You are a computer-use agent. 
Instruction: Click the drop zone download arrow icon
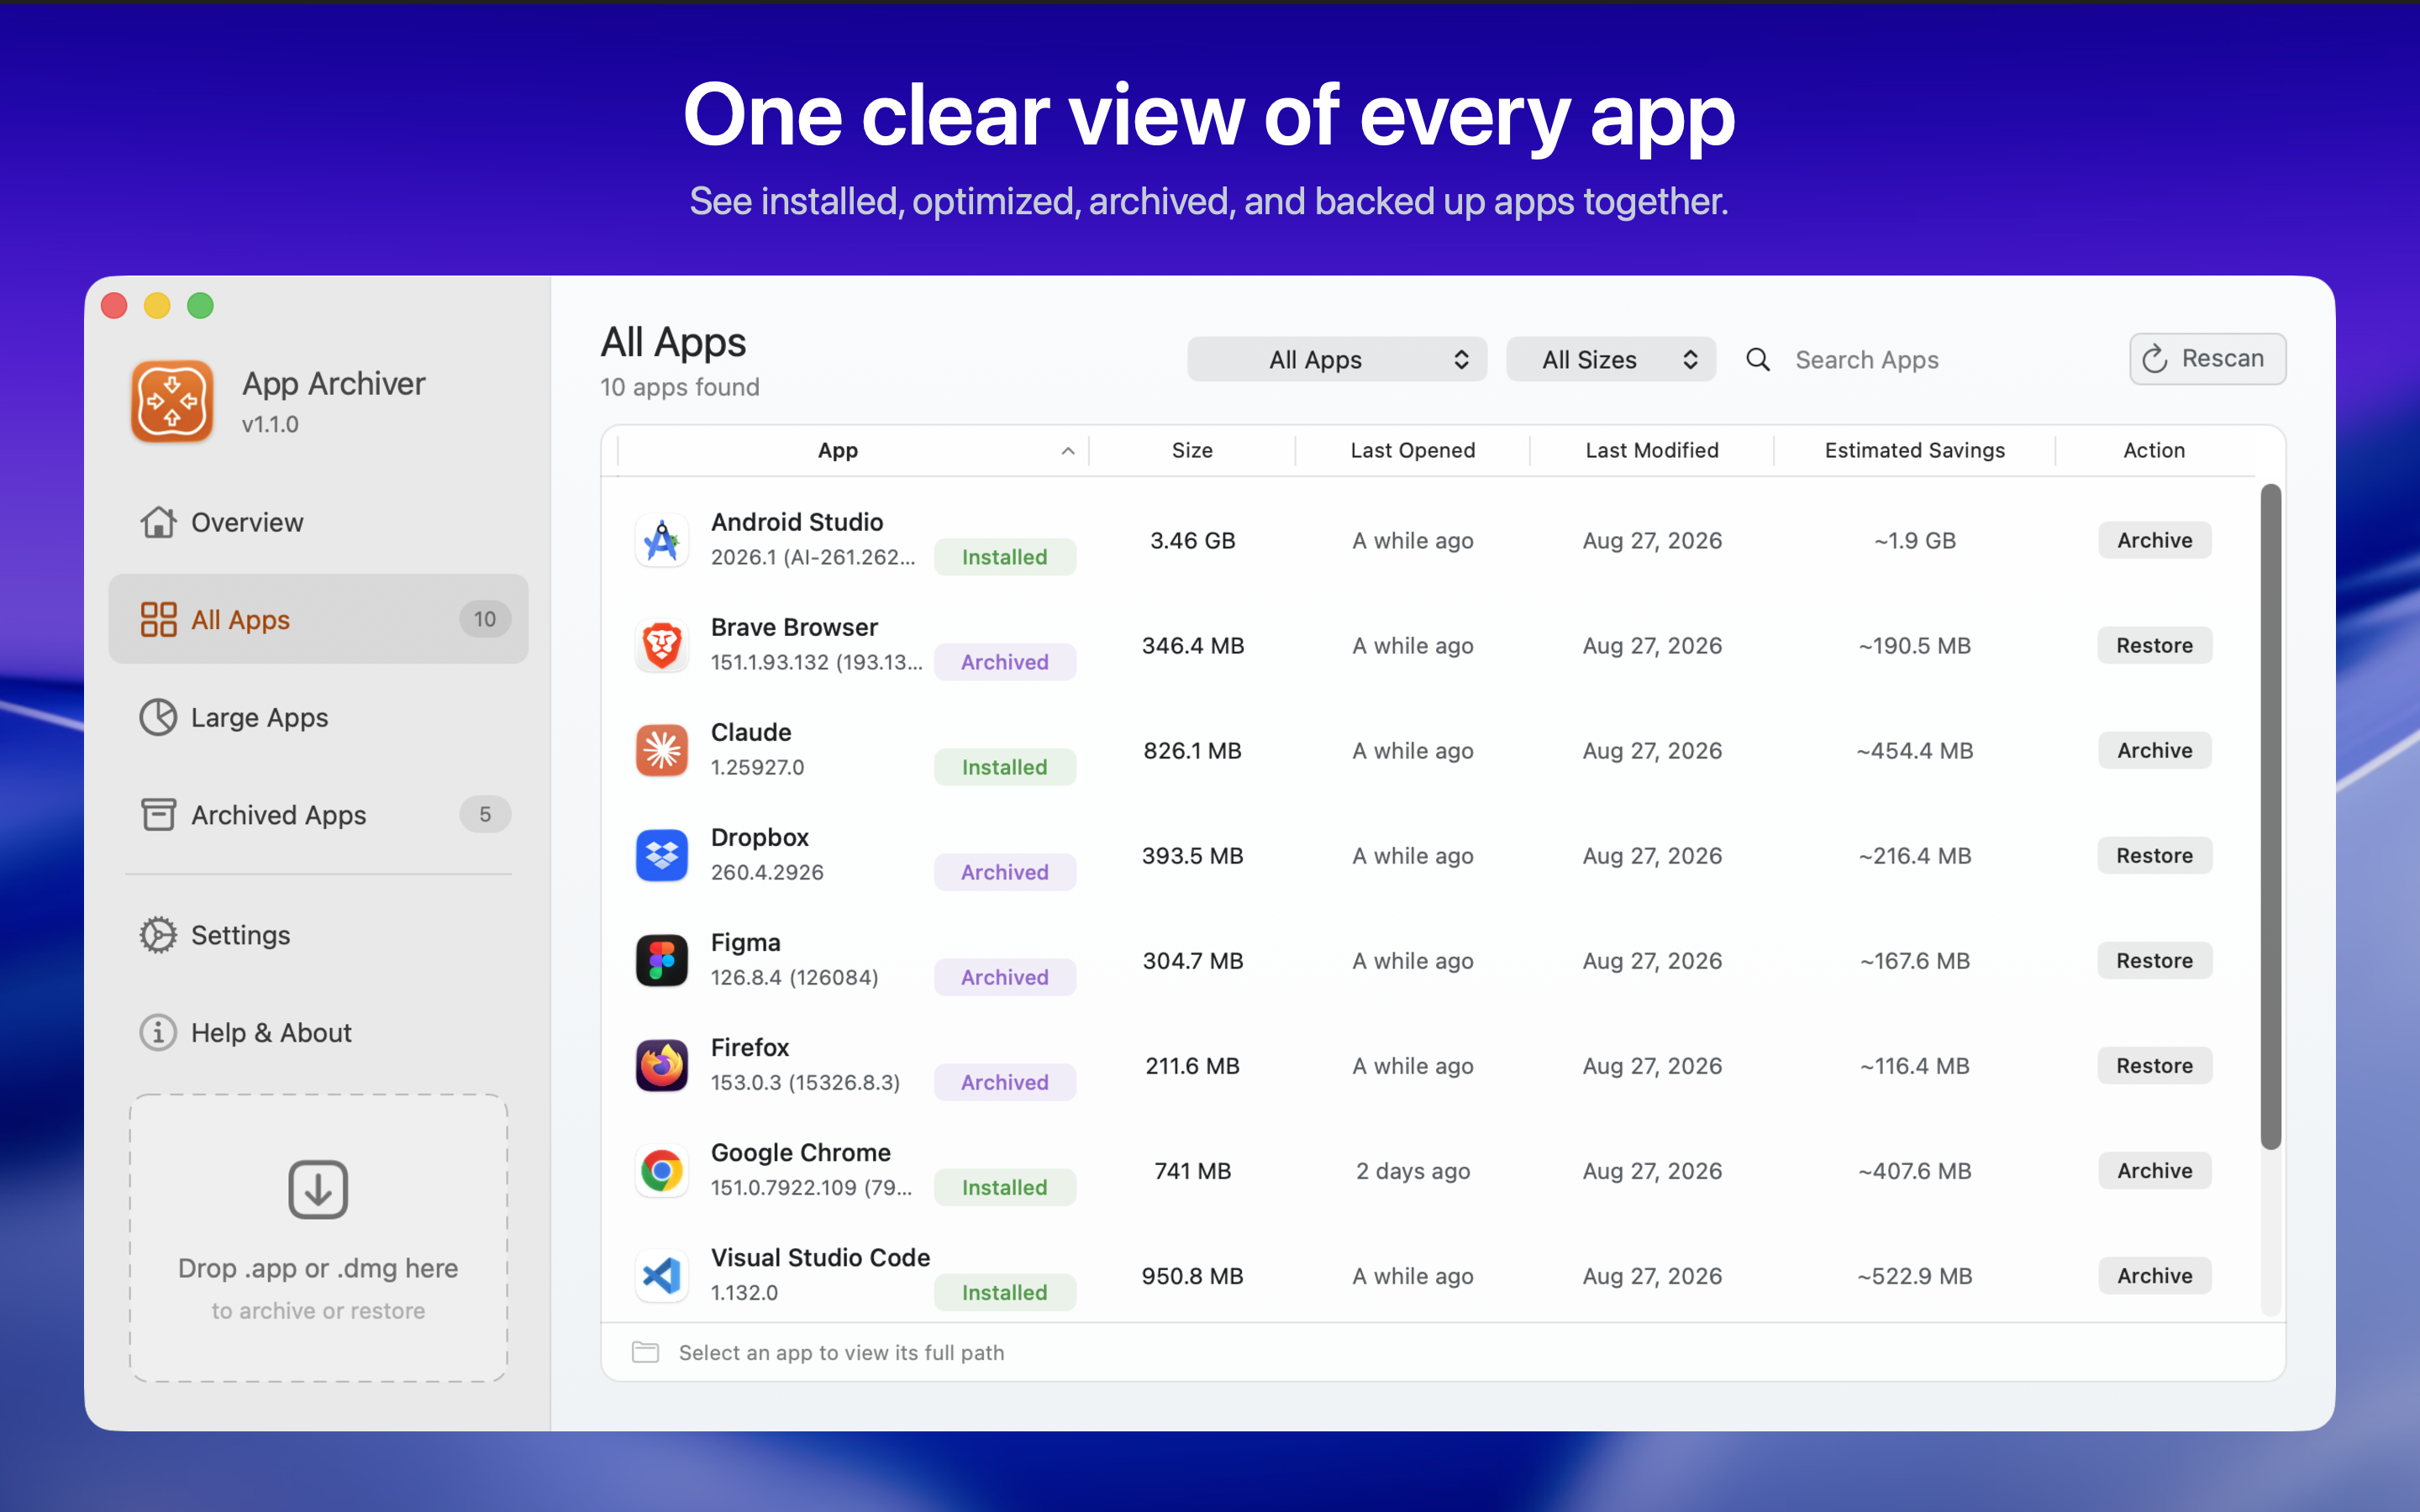coord(318,1189)
